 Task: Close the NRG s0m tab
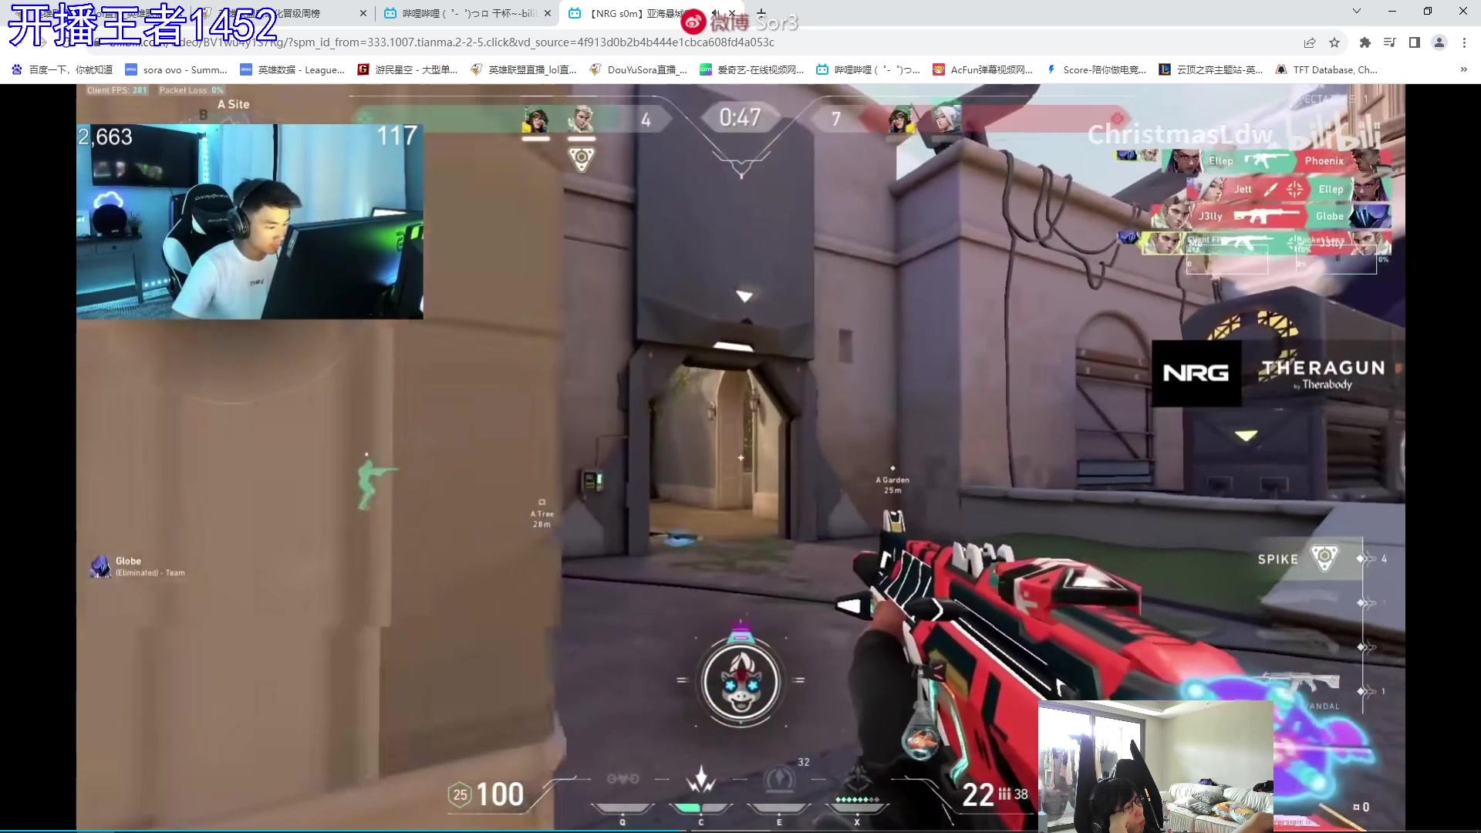[x=732, y=13]
